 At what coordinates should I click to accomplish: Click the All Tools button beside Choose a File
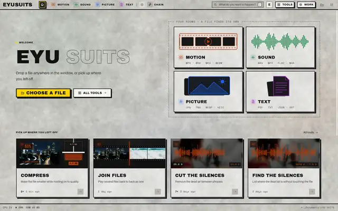[92, 93]
